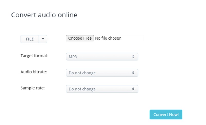Open the caret dropdown beside FILE
This screenshot has width=206, height=125.
pyautogui.click(x=43, y=39)
